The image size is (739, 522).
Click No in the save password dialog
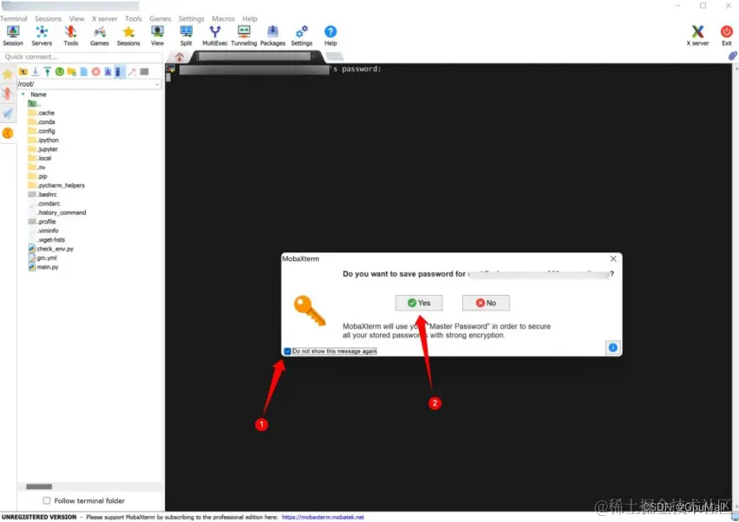coord(486,303)
